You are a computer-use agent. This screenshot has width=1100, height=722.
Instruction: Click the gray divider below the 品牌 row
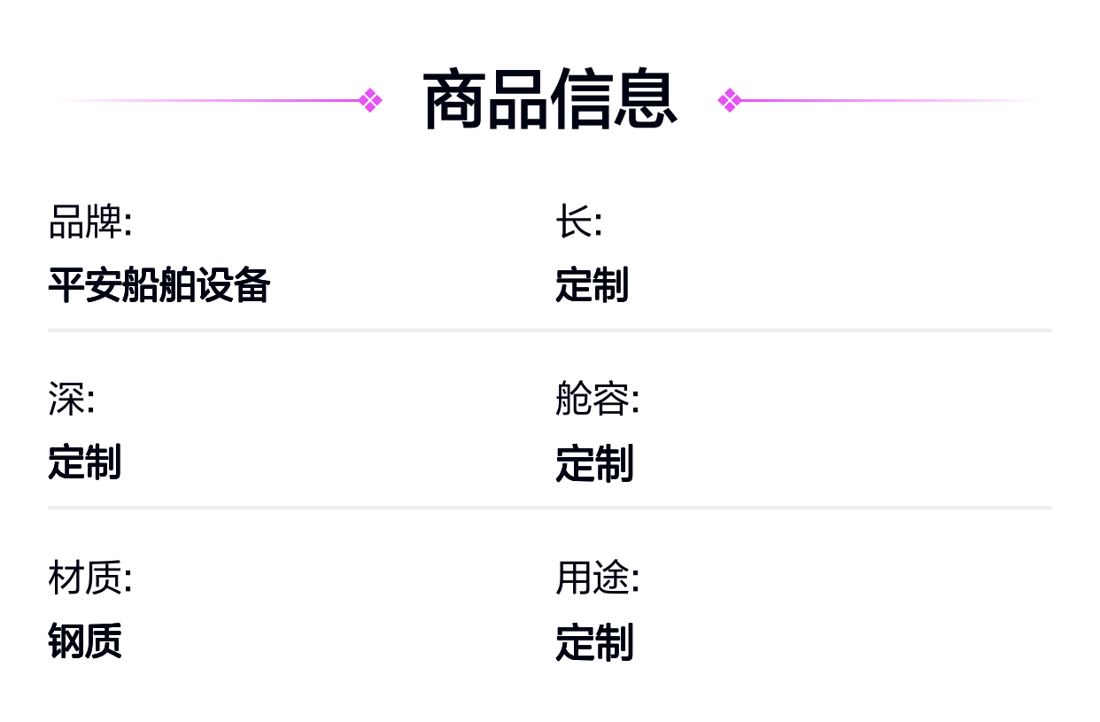549,330
